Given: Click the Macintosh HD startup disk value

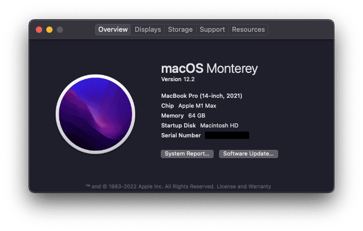Looking at the screenshot, I should pyautogui.click(x=219, y=125).
